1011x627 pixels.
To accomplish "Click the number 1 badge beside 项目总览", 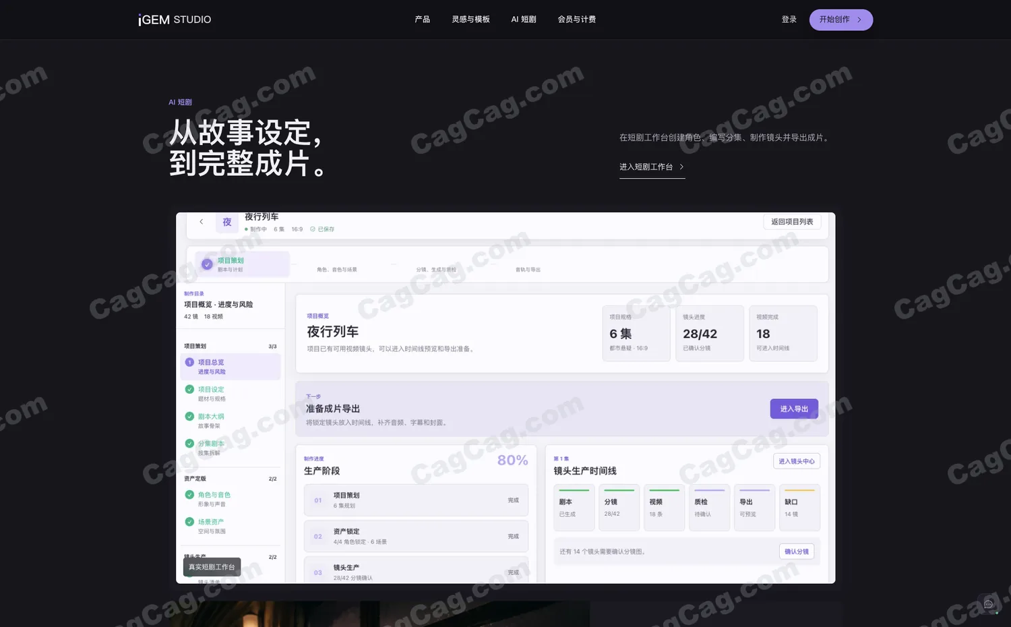I will point(189,362).
